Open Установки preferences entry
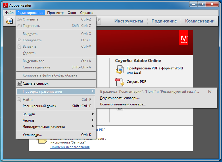This screenshot has height=162, width=222. [x=56, y=135]
